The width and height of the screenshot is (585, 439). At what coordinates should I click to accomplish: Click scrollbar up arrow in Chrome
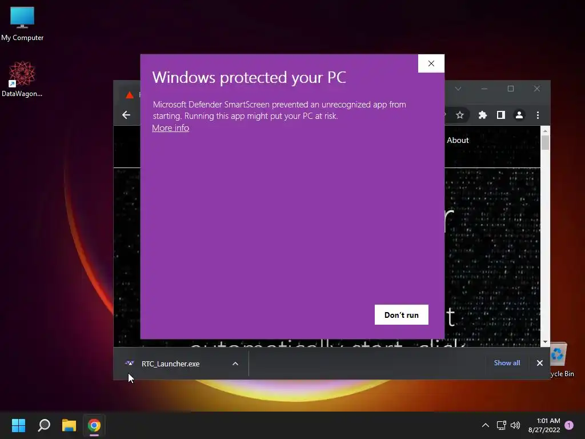pyautogui.click(x=545, y=131)
